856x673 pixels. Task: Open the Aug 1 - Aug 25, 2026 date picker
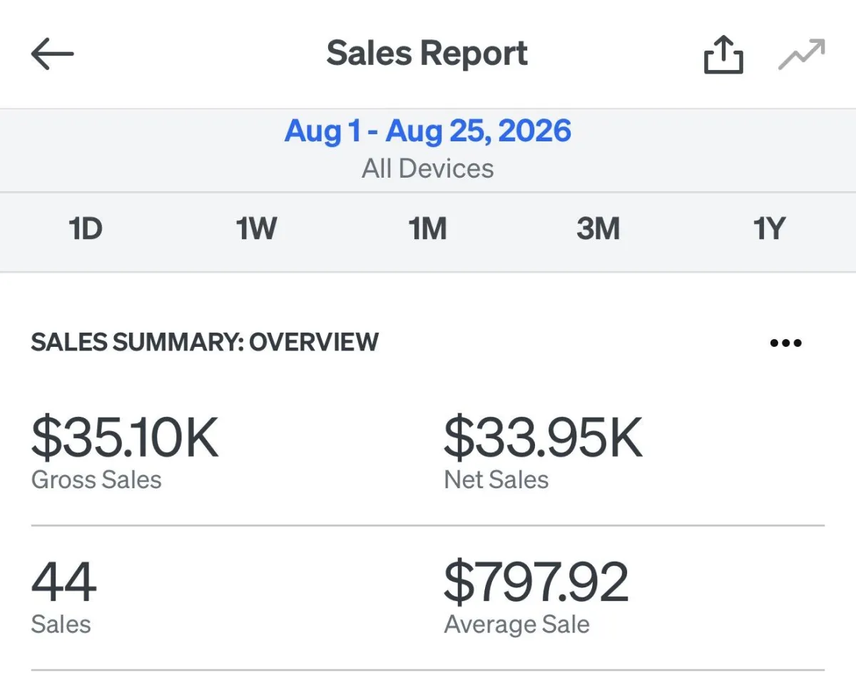tap(428, 131)
